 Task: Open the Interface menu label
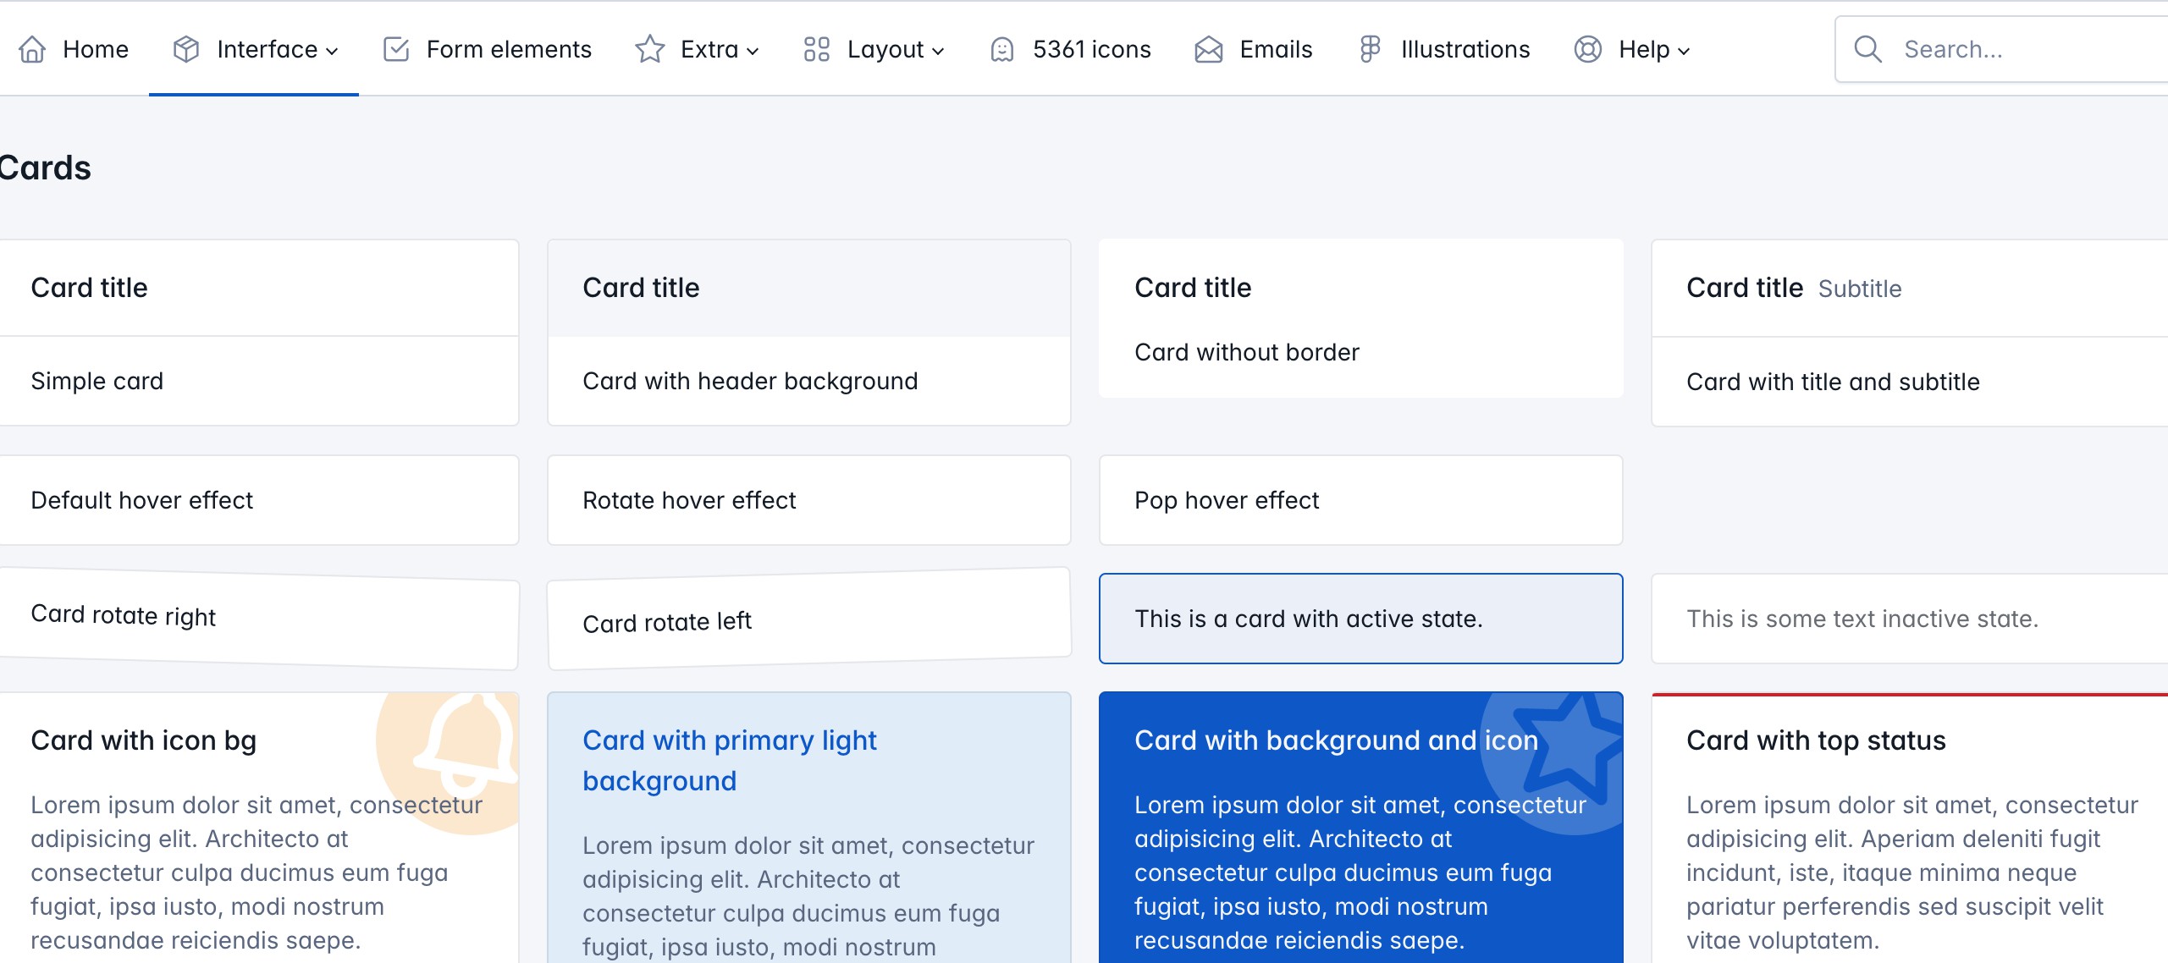coord(267,49)
